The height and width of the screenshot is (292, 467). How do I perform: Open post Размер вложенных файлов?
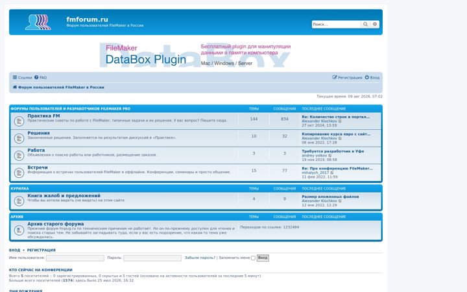coord(330,197)
